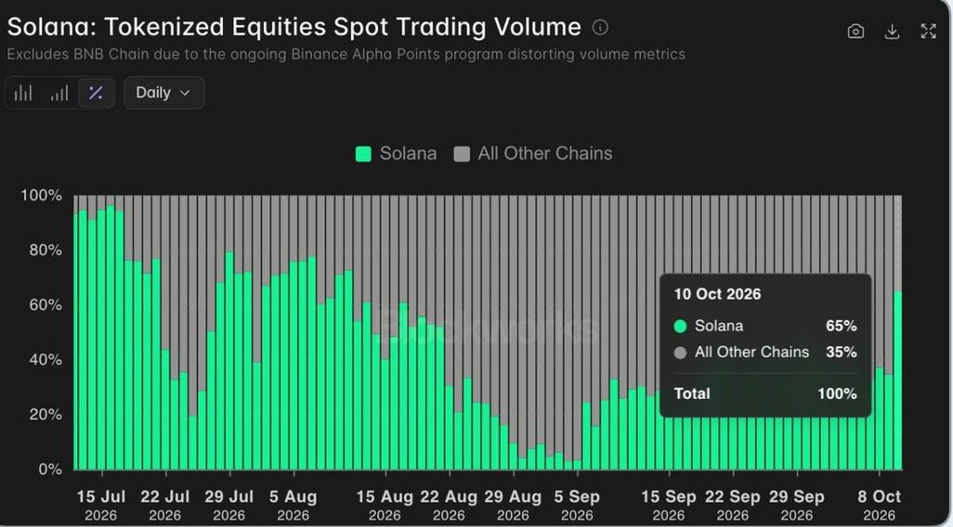953x527 pixels.
Task: Click the Solana 65% tooltip row
Action: click(x=765, y=326)
